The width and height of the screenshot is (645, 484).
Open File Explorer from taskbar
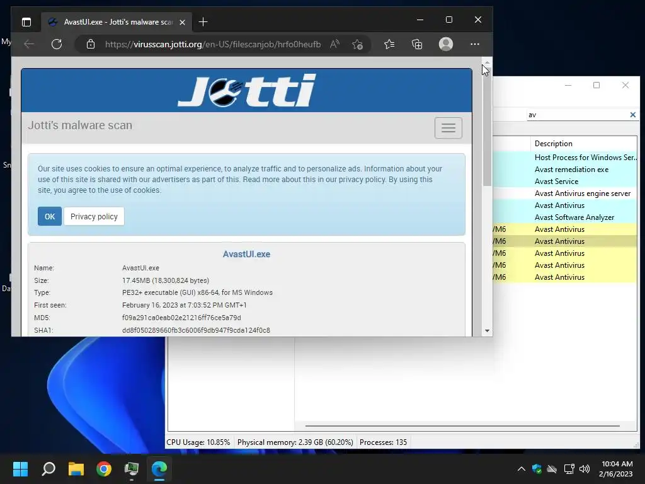coord(76,469)
